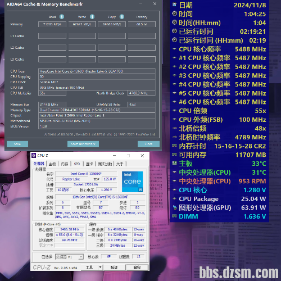Click the Memory Read result field
The height and width of the screenshot is (281, 281).
[x=52, y=24]
